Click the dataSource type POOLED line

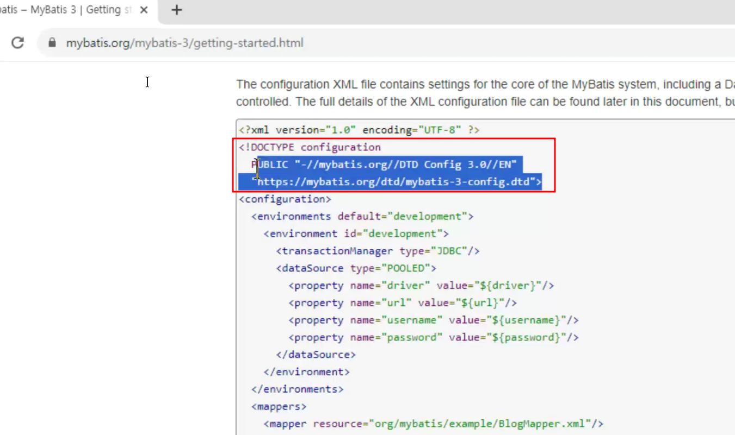pos(356,268)
